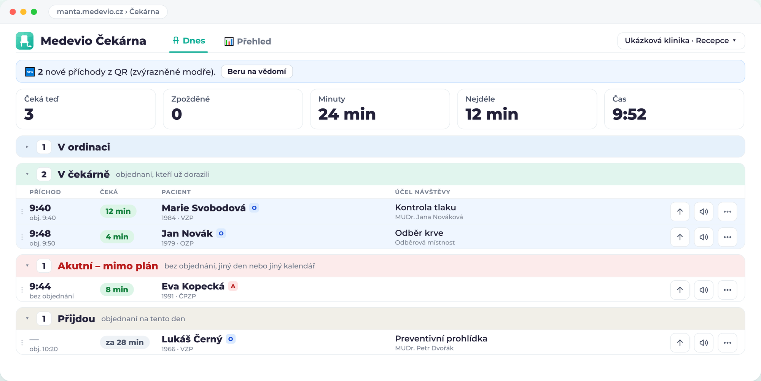Viewport: 761px width, 381px height.
Task: Click drag handle of Jan Novák row
Action: coord(22,237)
